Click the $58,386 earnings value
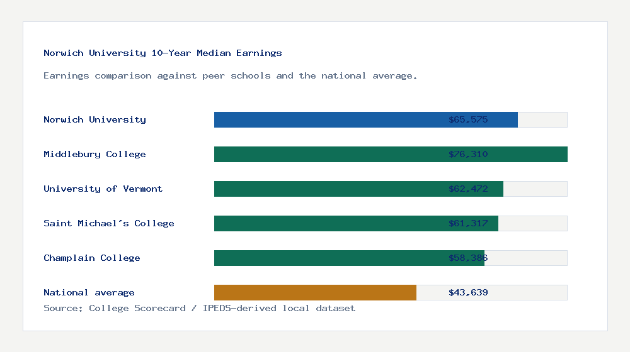Screen dimensions: 630x352 (x=468, y=258)
